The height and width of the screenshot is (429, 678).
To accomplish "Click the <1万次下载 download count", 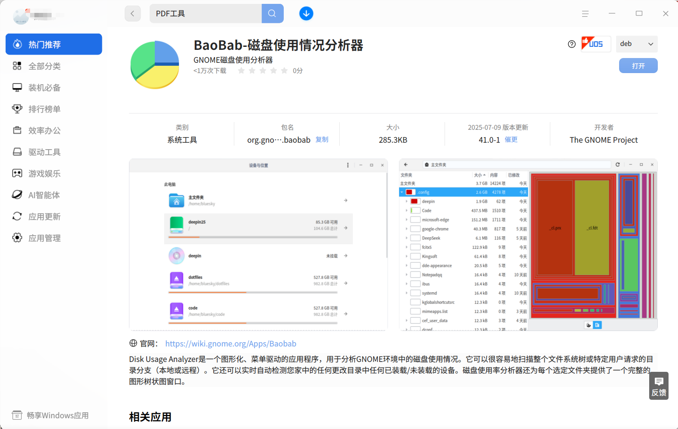I will click(x=210, y=70).
